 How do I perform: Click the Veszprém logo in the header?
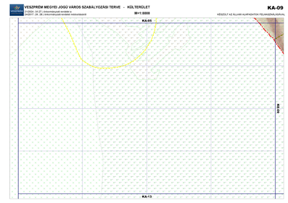tap(12, 10)
